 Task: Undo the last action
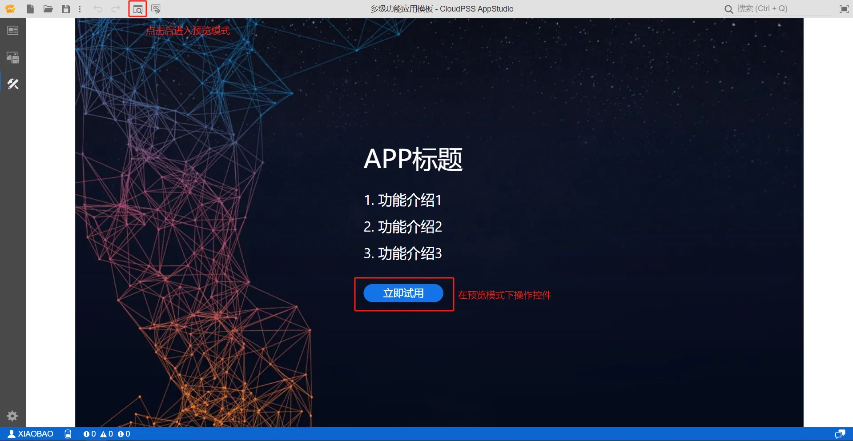(x=98, y=9)
